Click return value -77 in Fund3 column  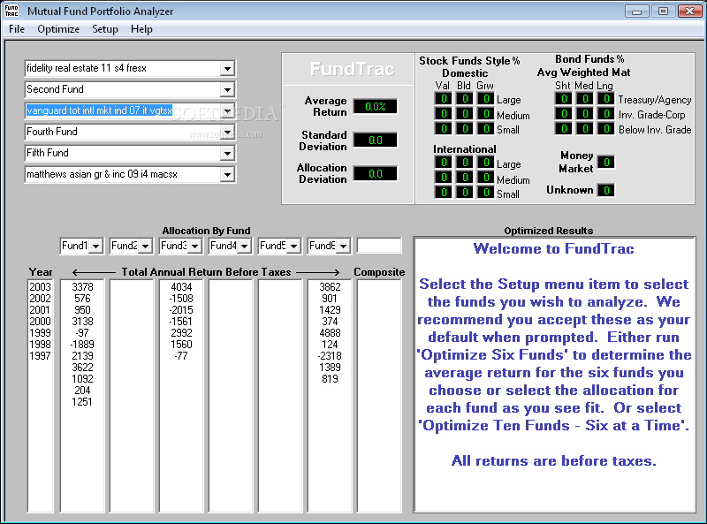coord(181,356)
